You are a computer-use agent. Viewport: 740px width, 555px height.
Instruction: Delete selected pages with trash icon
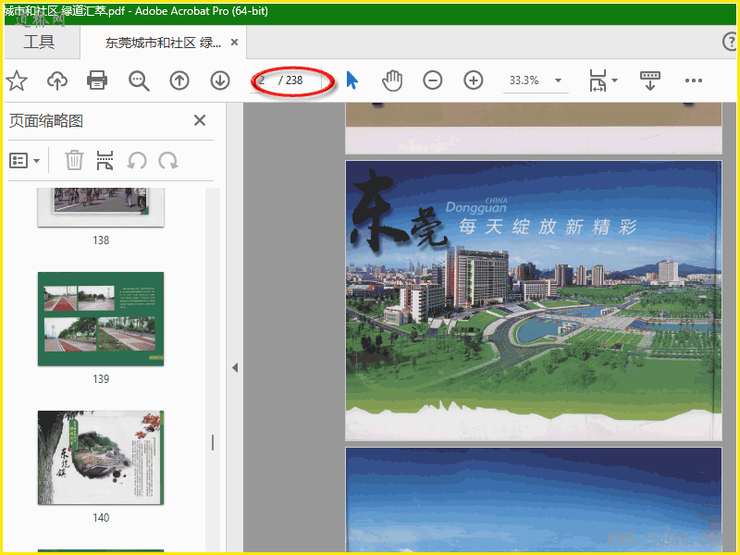(x=74, y=160)
